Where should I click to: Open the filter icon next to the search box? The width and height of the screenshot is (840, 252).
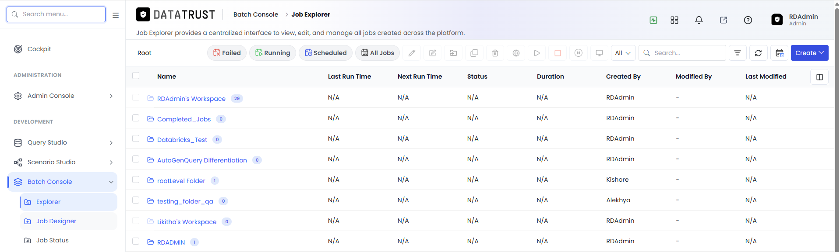click(x=738, y=53)
